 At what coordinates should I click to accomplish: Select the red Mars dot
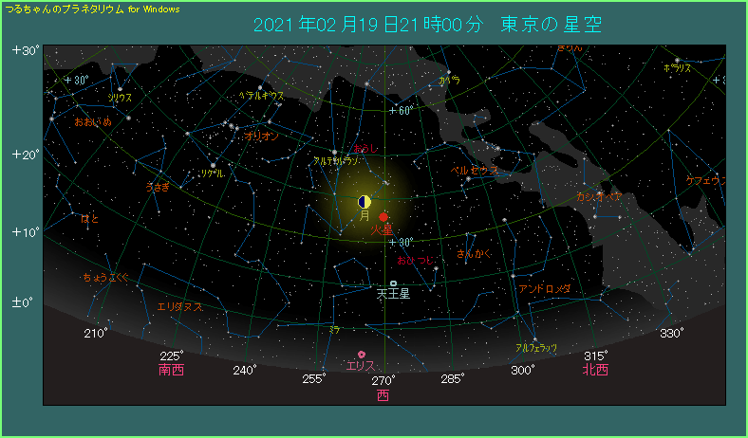click(383, 217)
